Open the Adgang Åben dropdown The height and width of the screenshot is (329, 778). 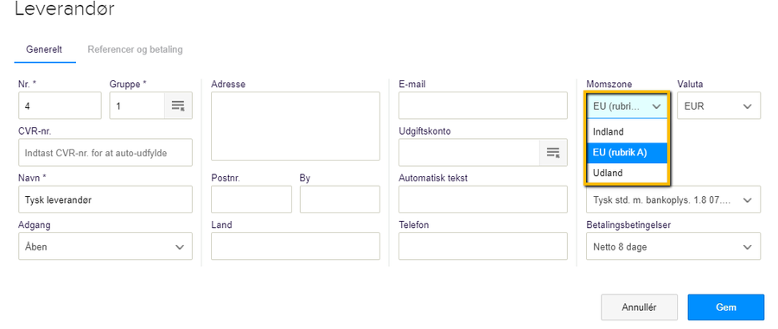[105, 246]
